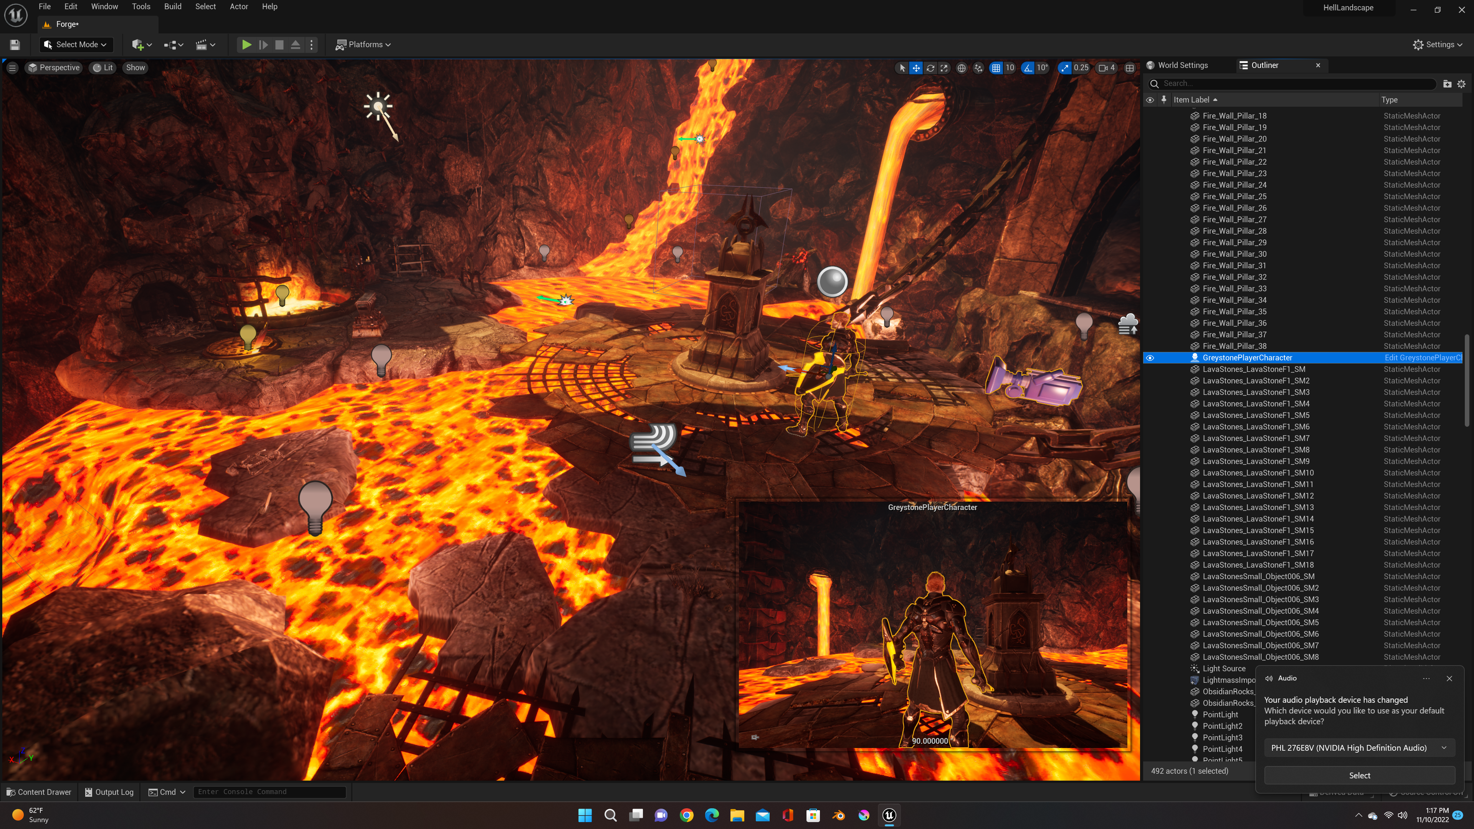
Task: Open the scale snap 0.25 value
Action: pos(1081,68)
